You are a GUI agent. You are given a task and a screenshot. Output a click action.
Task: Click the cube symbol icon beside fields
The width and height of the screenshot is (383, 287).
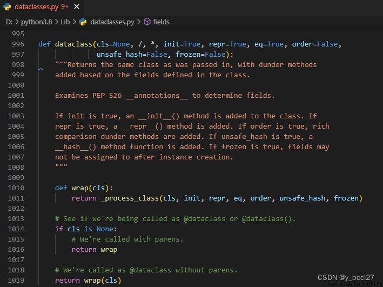[x=147, y=22]
